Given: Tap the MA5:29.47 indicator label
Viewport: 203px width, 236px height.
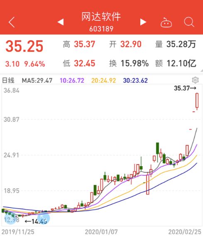Looking at the screenshot, I should pyautogui.click(x=37, y=81).
